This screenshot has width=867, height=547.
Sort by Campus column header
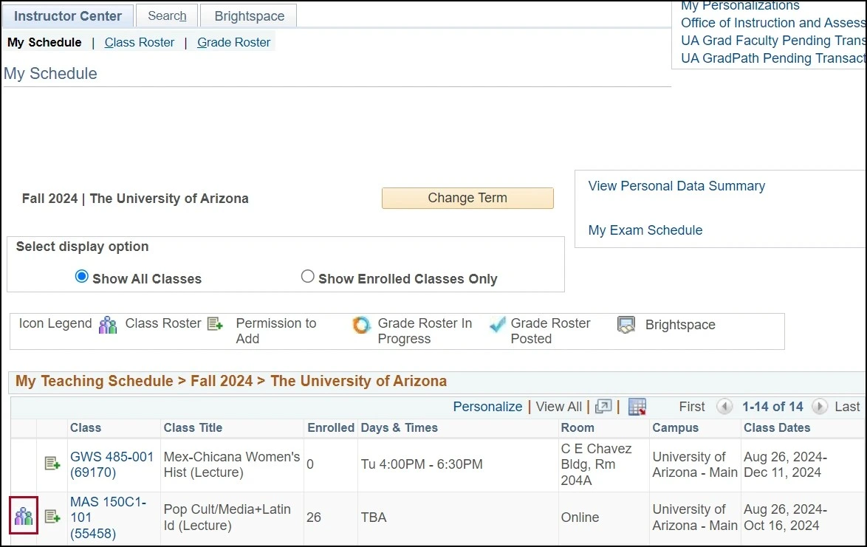pyautogui.click(x=675, y=427)
